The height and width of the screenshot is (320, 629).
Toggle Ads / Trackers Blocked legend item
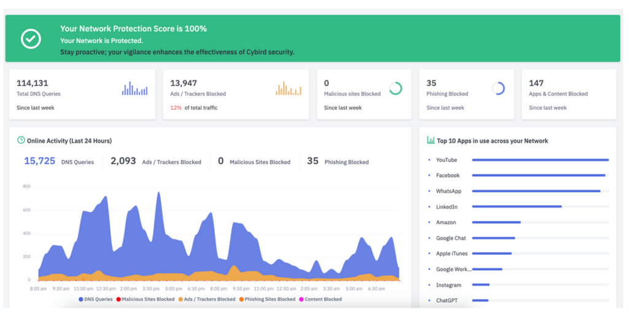pos(207,299)
